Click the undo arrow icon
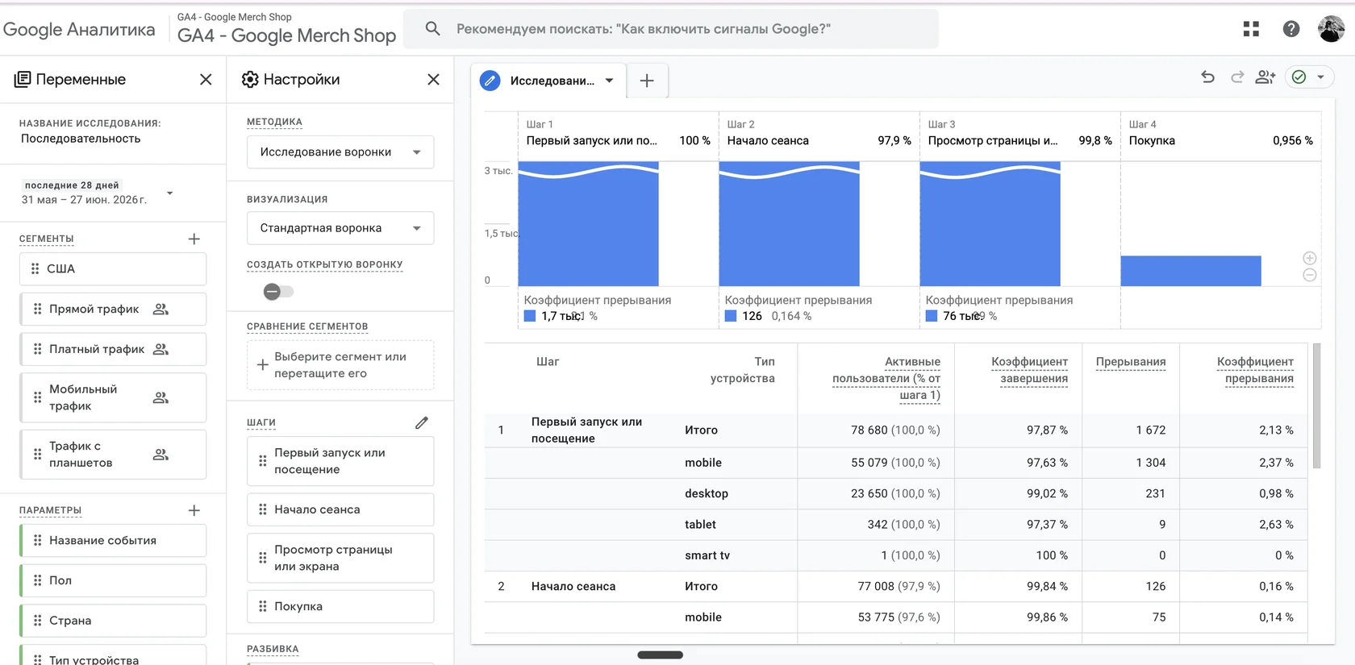Viewport: 1355px width, 665px height. 1207,77
